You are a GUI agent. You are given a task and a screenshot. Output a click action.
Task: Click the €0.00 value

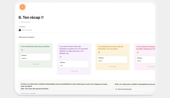100,61
